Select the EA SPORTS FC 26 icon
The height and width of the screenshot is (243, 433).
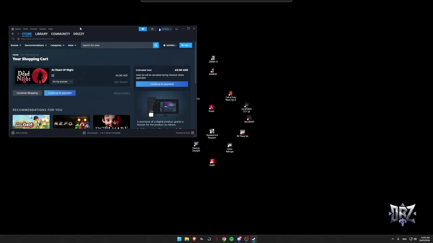[x=247, y=108]
